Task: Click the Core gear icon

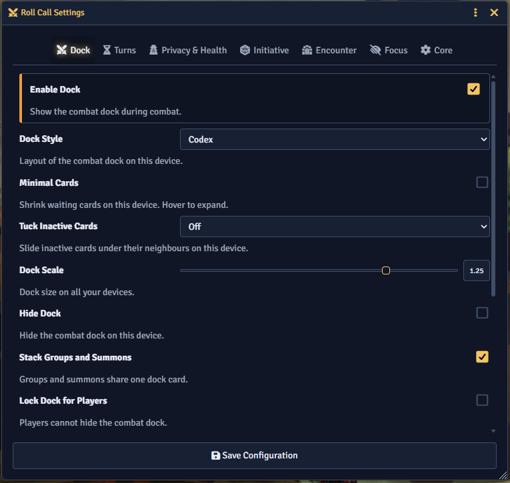Action: (x=425, y=50)
